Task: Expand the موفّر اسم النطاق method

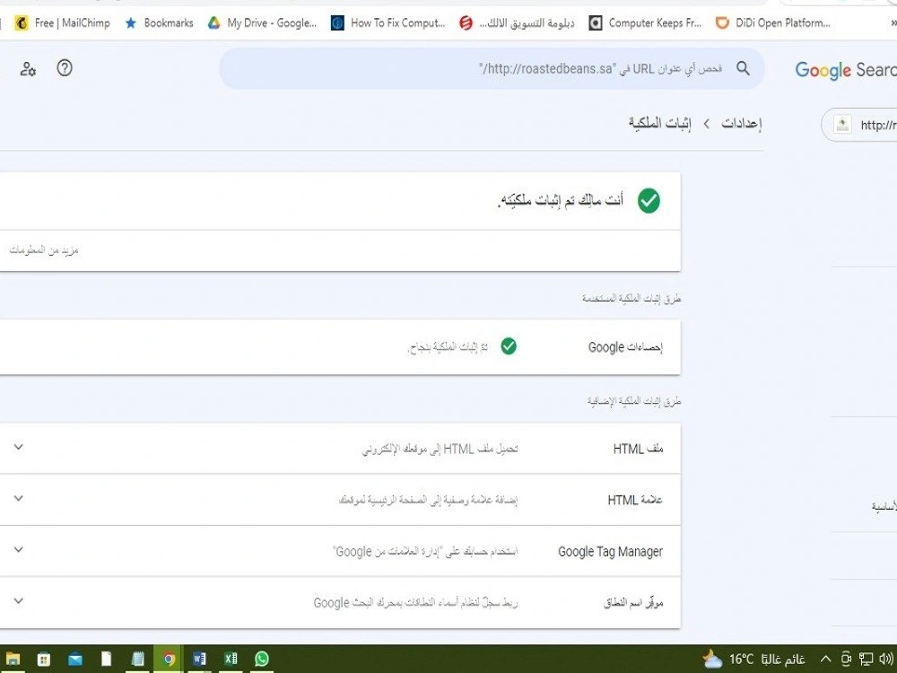Action: point(18,601)
